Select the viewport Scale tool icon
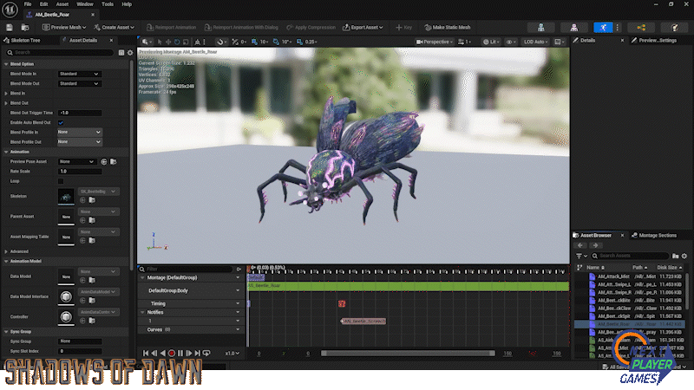The width and height of the screenshot is (694, 390). (x=186, y=42)
